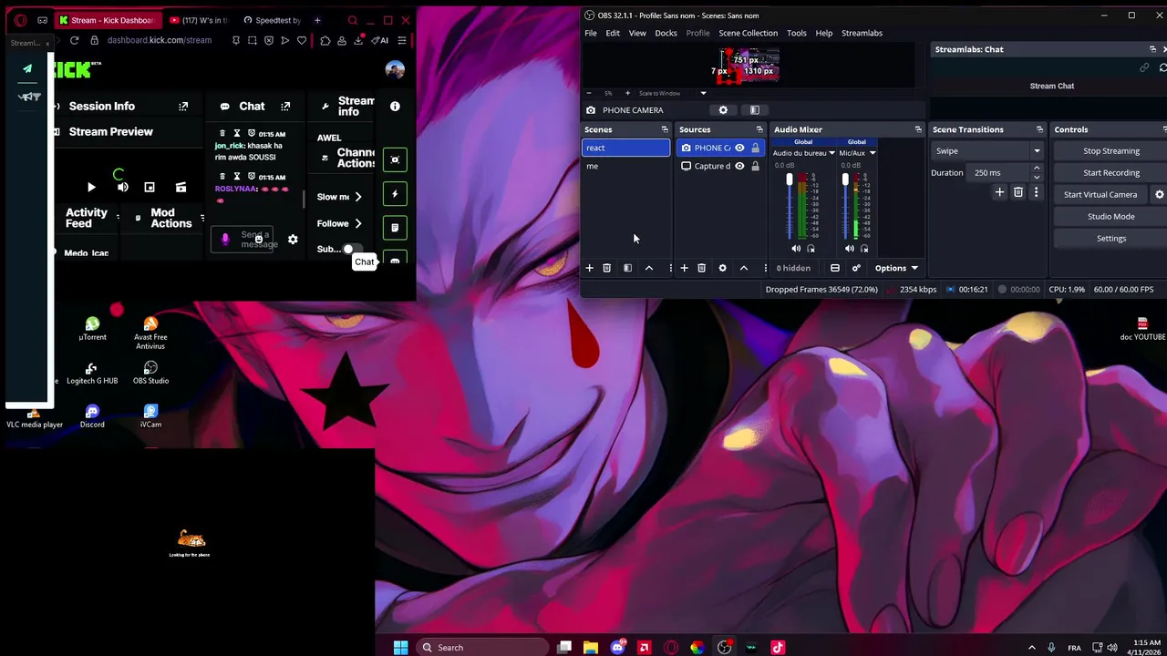
Task: Toggle lock on PHONE CAMERA source
Action: [755, 148]
